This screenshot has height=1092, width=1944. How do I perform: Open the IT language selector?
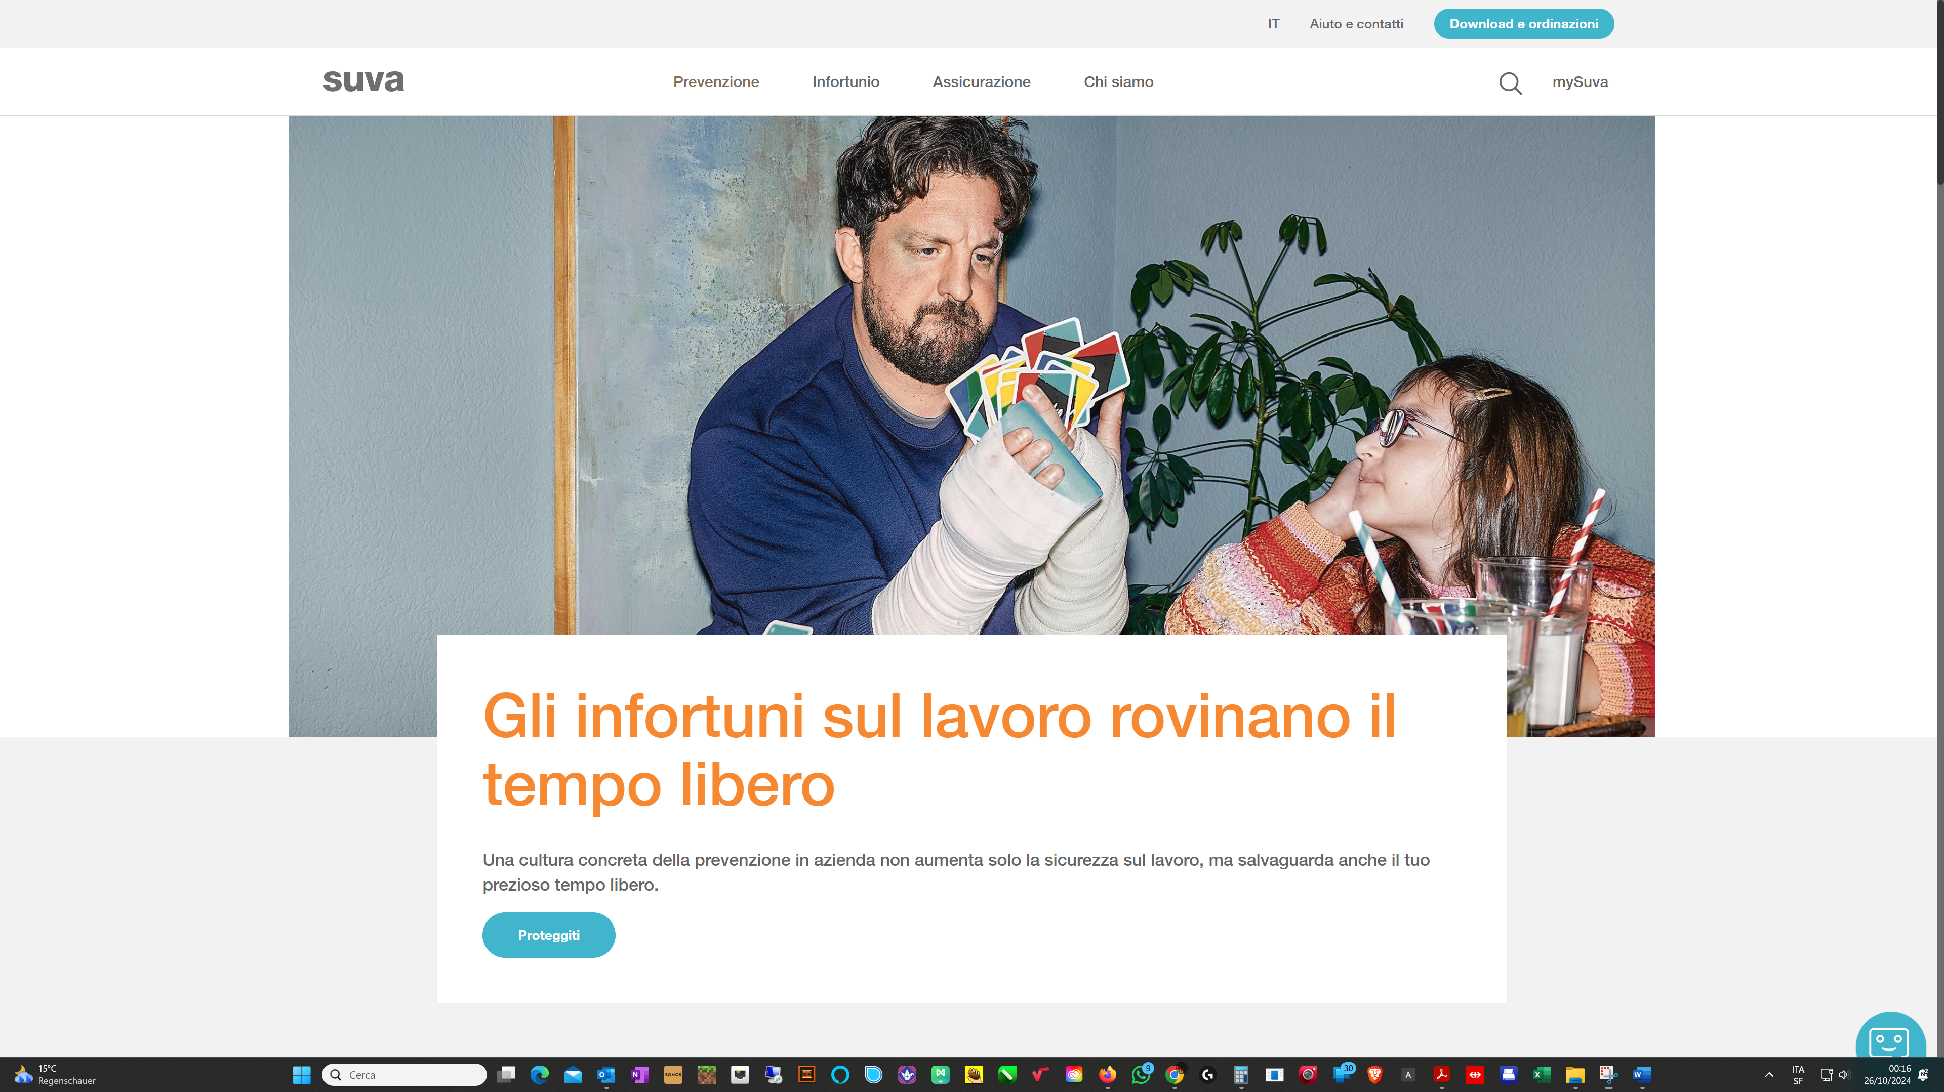tap(1272, 23)
